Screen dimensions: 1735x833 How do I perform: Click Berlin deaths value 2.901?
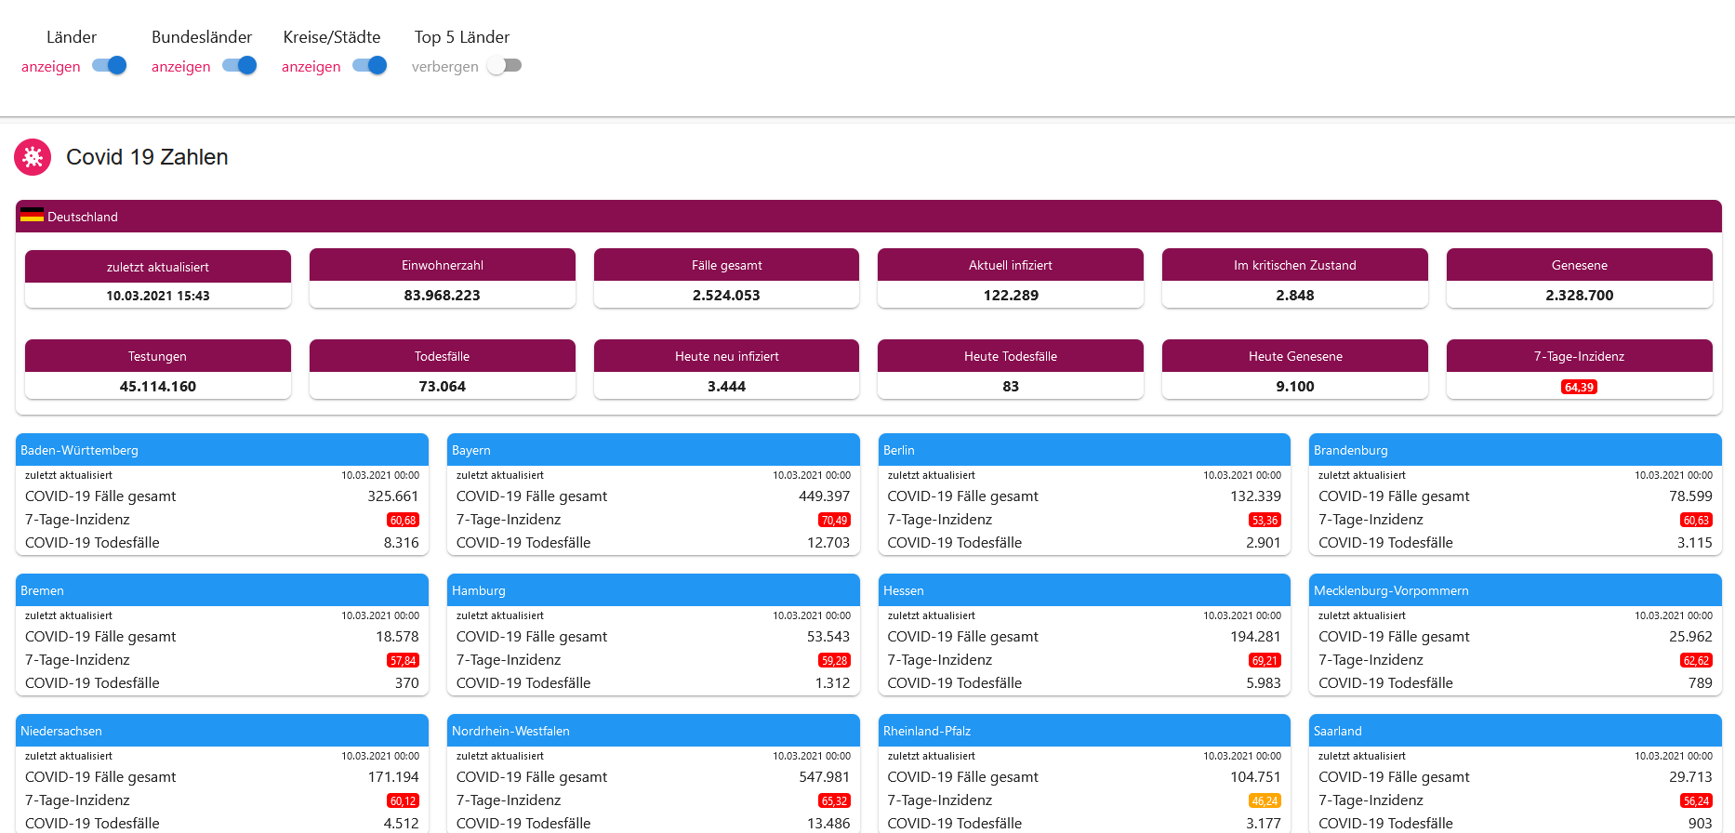[1264, 543]
